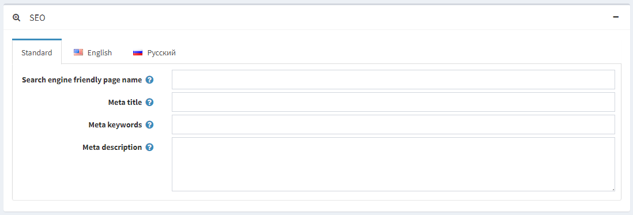Click the magnifier icon beside SEO heading

[x=17, y=18]
